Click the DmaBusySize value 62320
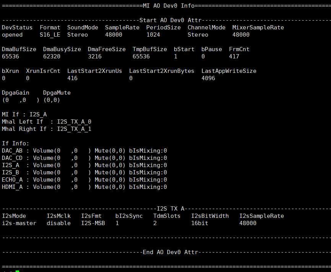 click(x=52, y=56)
